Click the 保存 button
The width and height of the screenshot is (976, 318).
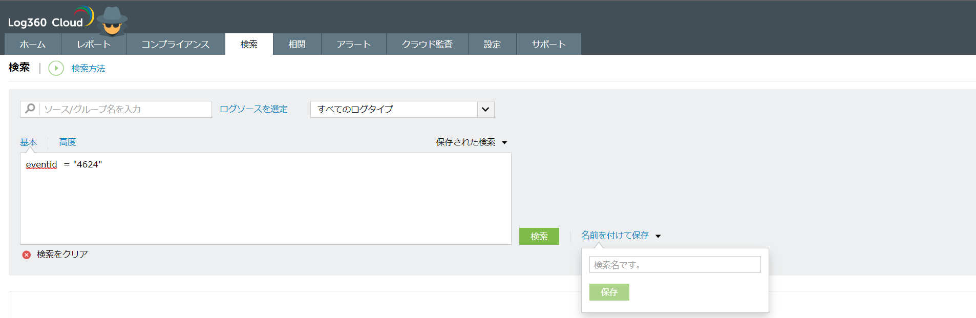click(609, 292)
